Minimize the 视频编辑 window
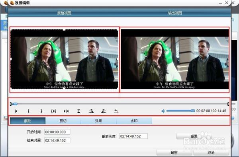Viewport: 239px width, 157px height. click(x=220, y=3)
